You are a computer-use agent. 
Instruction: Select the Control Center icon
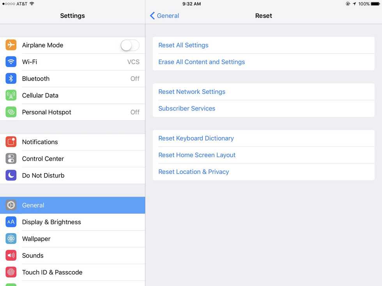pyautogui.click(x=11, y=159)
